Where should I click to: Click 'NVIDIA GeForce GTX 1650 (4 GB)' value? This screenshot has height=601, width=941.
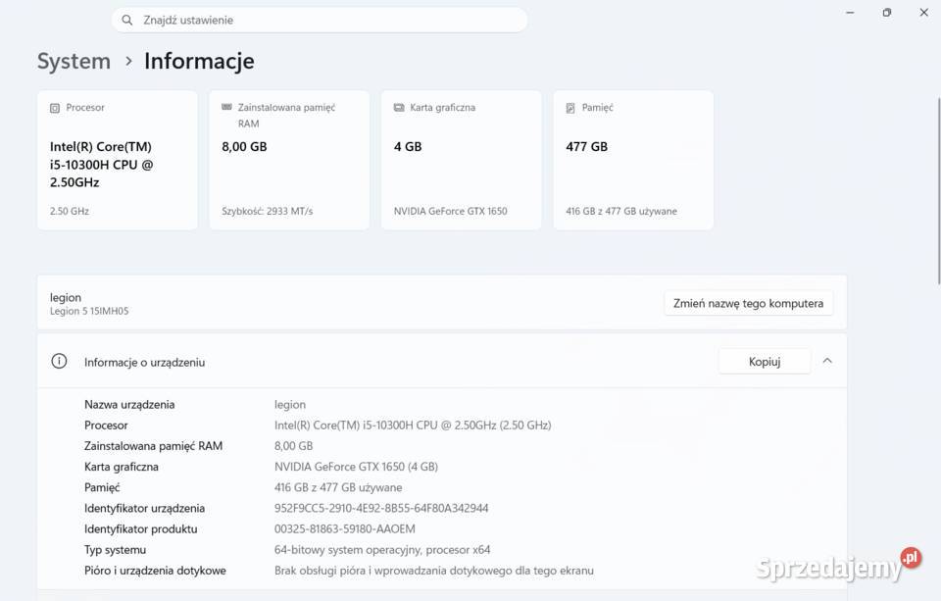[x=356, y=467]
